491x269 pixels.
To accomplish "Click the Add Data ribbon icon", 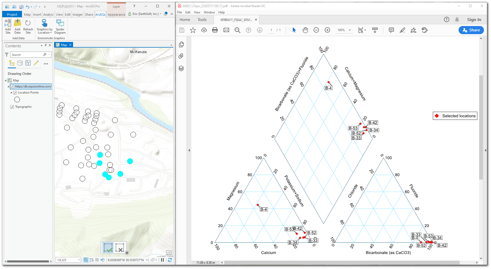I will [17, 27].
